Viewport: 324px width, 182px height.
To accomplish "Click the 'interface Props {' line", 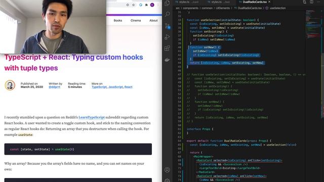I will pos(200,129).
